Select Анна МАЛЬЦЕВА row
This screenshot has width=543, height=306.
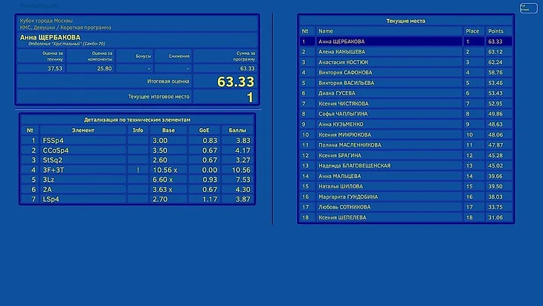pos(406,176)
